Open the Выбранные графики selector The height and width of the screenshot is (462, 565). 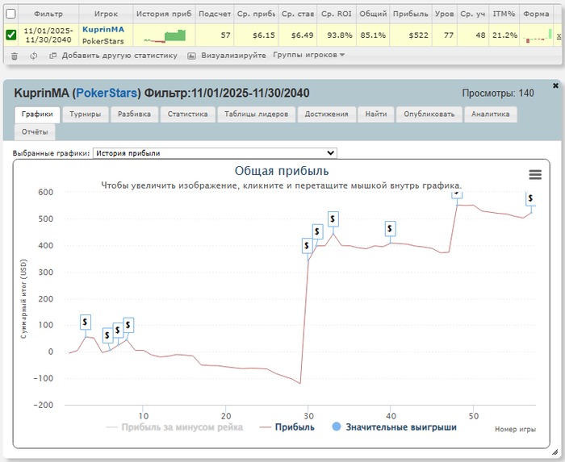[215, 153]
